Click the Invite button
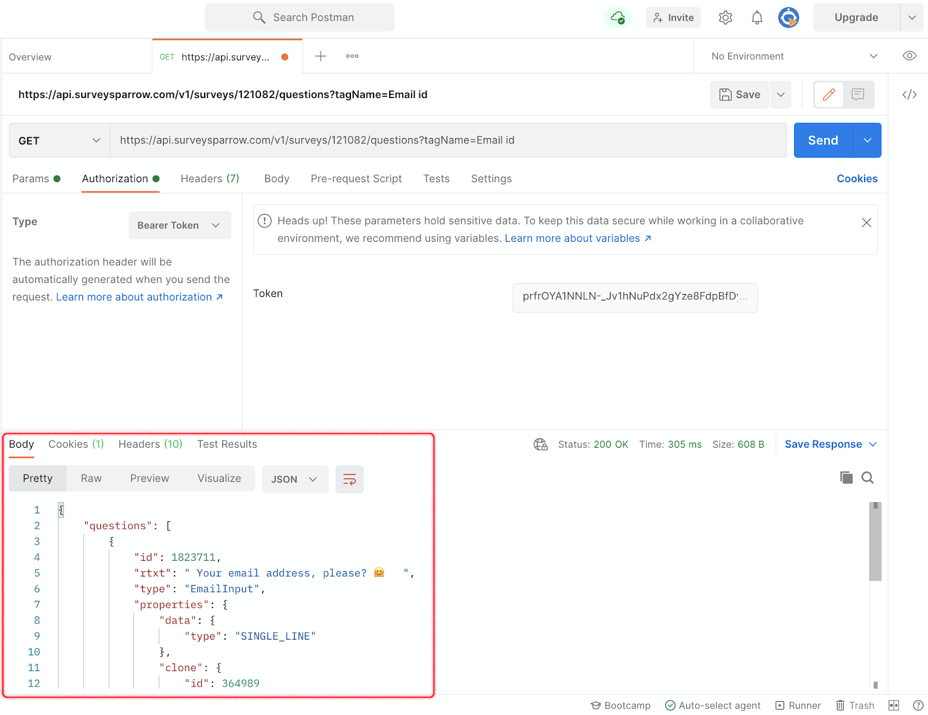928x715 pixels. click(x=673, y=17)
